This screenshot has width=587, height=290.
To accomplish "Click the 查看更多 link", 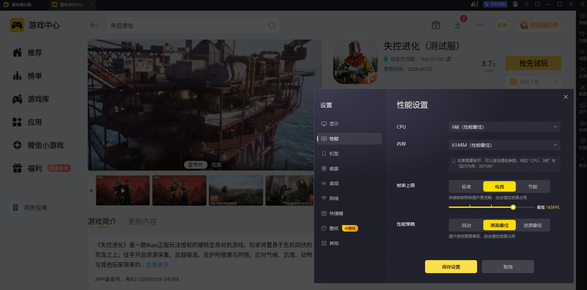I will tap(157, 265).
